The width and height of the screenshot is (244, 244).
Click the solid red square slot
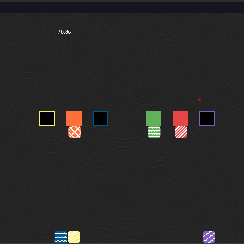(x=180, y=119)
